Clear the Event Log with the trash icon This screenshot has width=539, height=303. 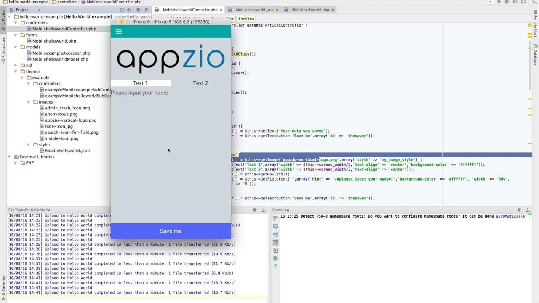[x=275, y=258]
